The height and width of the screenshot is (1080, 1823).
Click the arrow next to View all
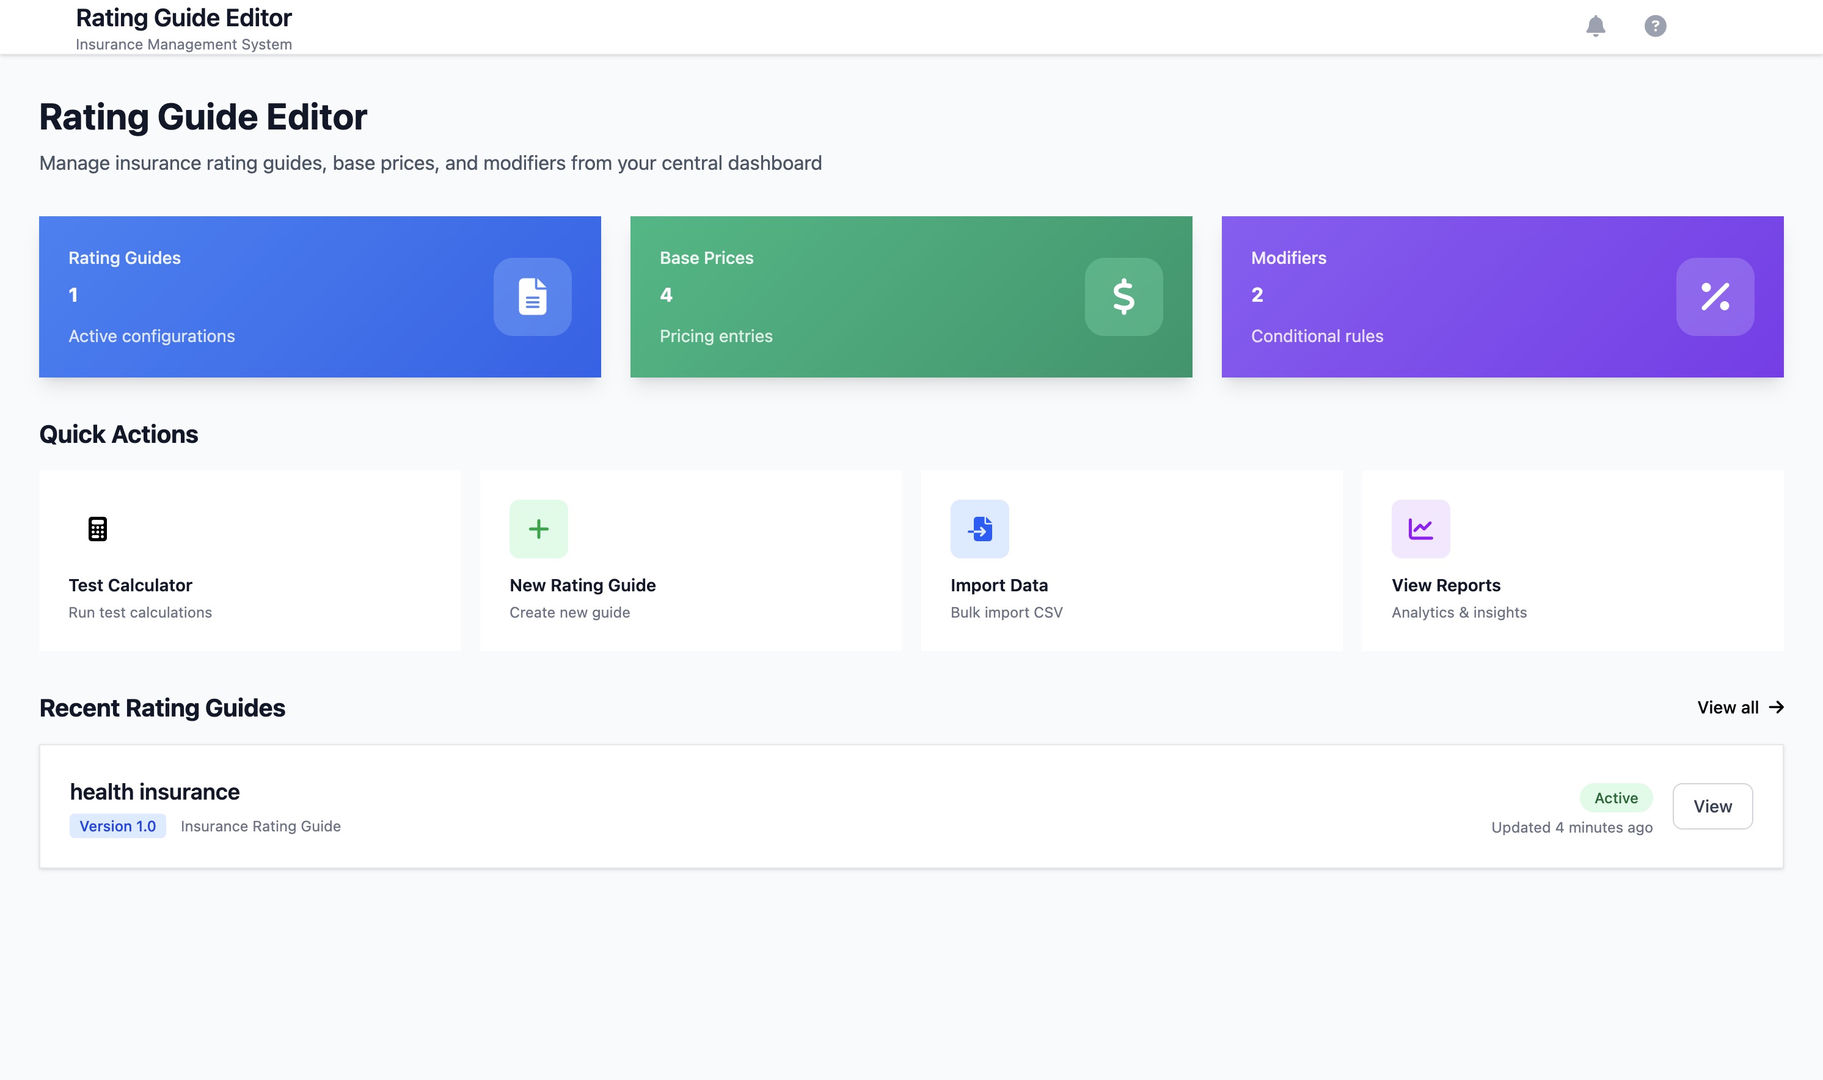tap(1776, 707)
